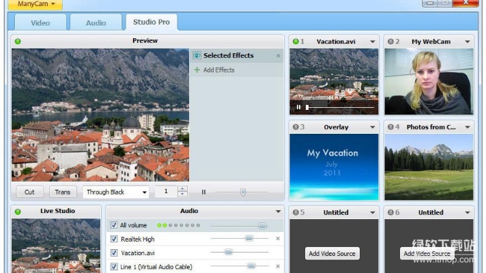Uncheck the All volume checkbox
486x273 pixels.
[114, 225]
